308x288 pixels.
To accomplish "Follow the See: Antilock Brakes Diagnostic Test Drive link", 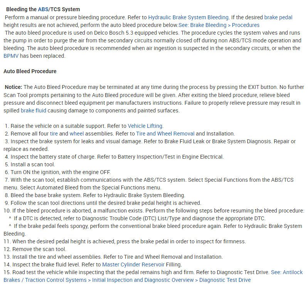I will 154,276.
